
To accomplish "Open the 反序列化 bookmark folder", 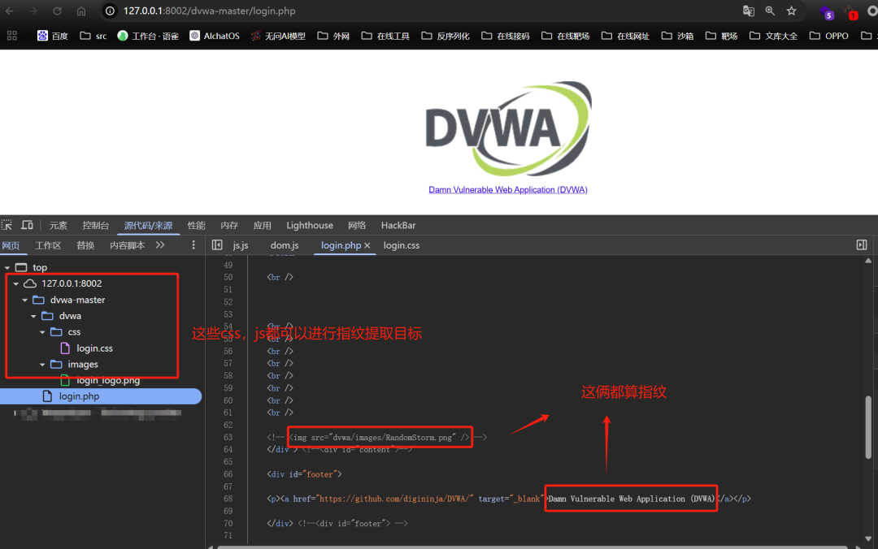I will point(446,36).
